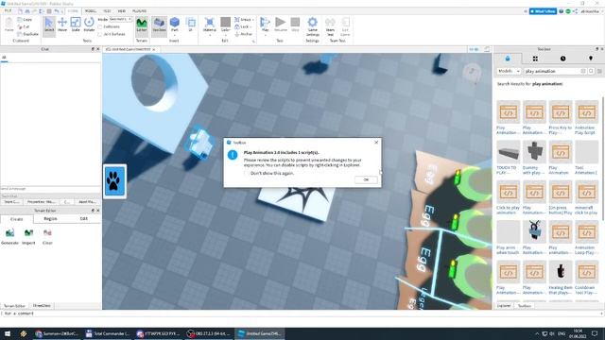Close the Toolbox warning dialog
This screenshot has height=340, width=605.
tap(376, 143)
